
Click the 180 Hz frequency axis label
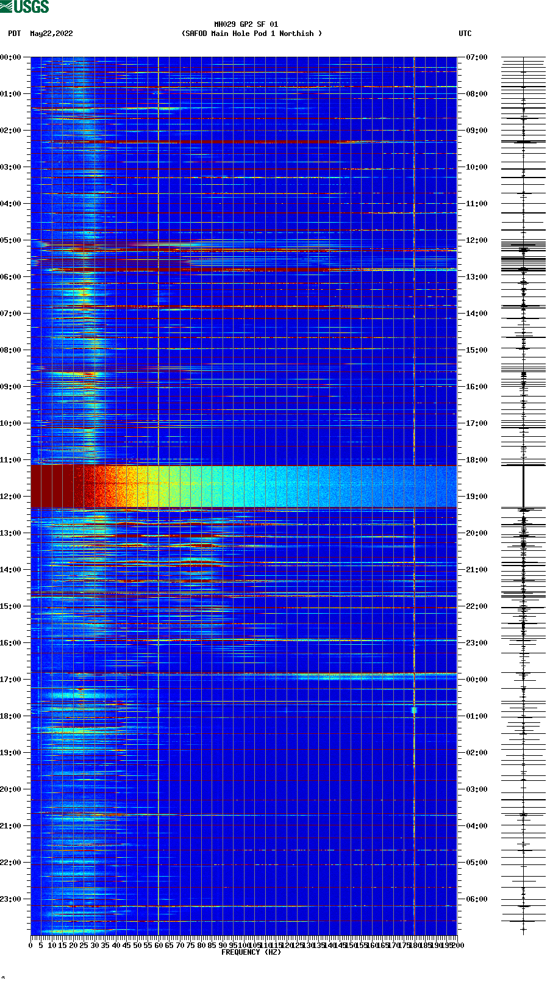[415, 946]
